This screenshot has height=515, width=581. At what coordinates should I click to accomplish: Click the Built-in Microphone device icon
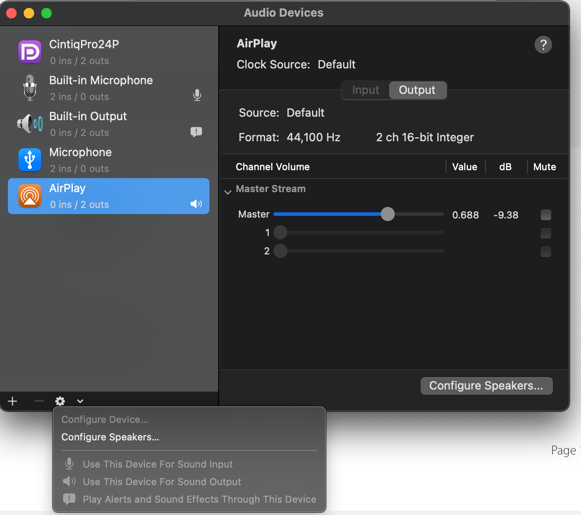[30, 88]
